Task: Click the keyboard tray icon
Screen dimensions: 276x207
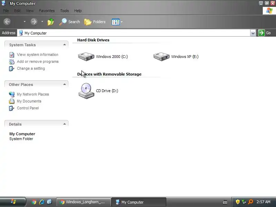Action: point(225,202)
